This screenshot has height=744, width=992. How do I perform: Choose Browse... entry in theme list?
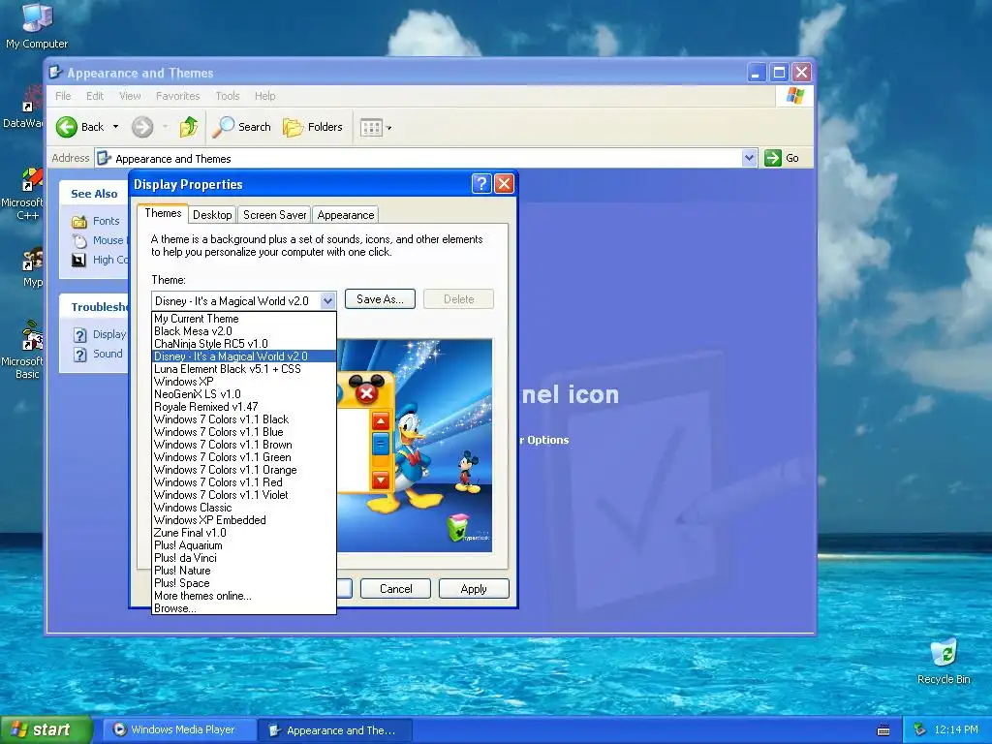tap(244, 608)
